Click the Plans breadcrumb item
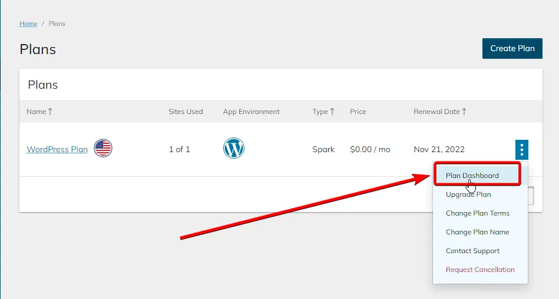559x299 pixels. pyautogui.click(x=57, y=24)
